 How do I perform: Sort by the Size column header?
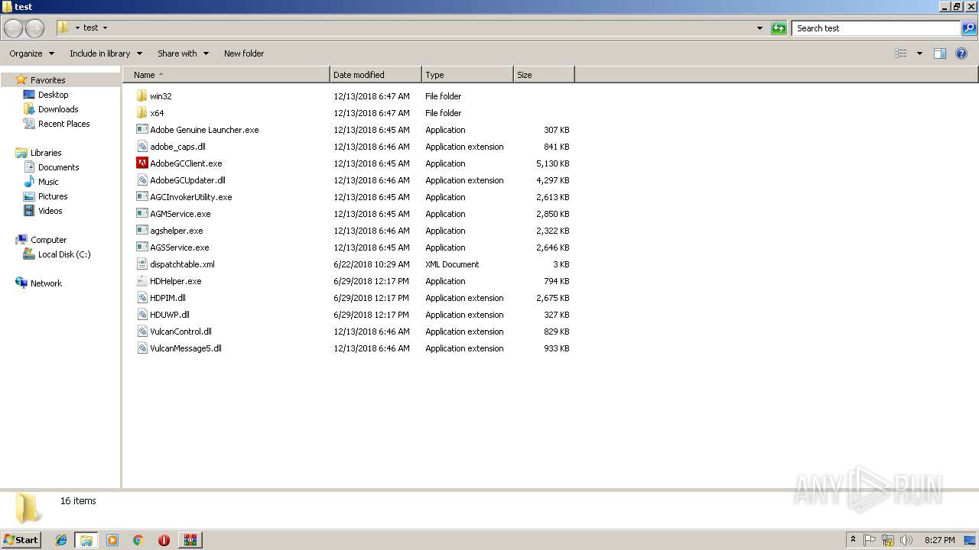[x=544, y=75]
